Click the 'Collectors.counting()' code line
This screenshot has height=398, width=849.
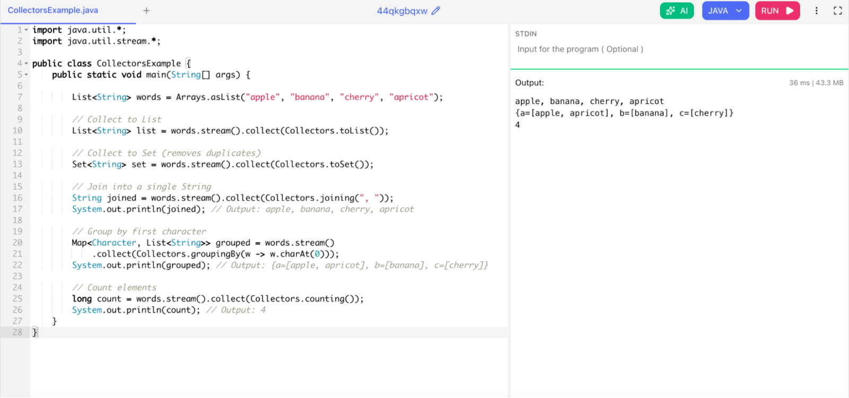pyautogui.click(x=218, y=299)
